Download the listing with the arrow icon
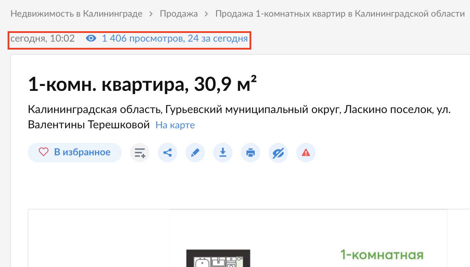The width and height of the screenshot is (470, 267). click(x=223, y=153)
